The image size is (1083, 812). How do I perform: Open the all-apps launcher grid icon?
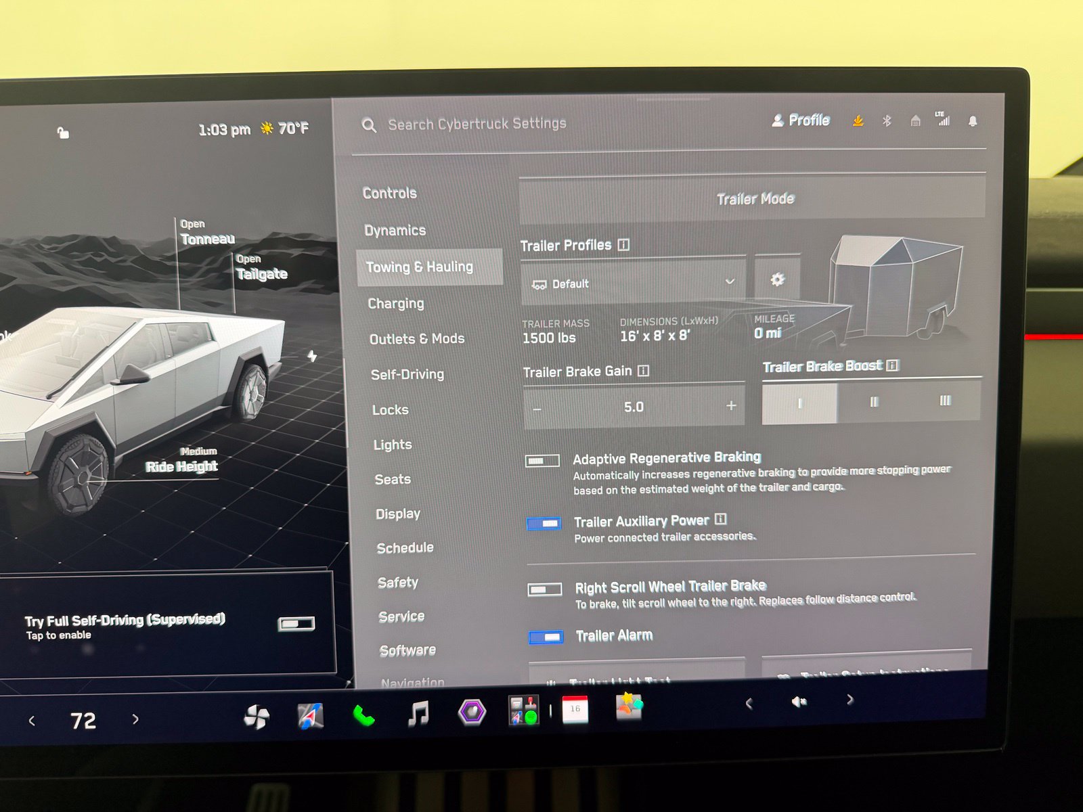click(x=524, y=710)
